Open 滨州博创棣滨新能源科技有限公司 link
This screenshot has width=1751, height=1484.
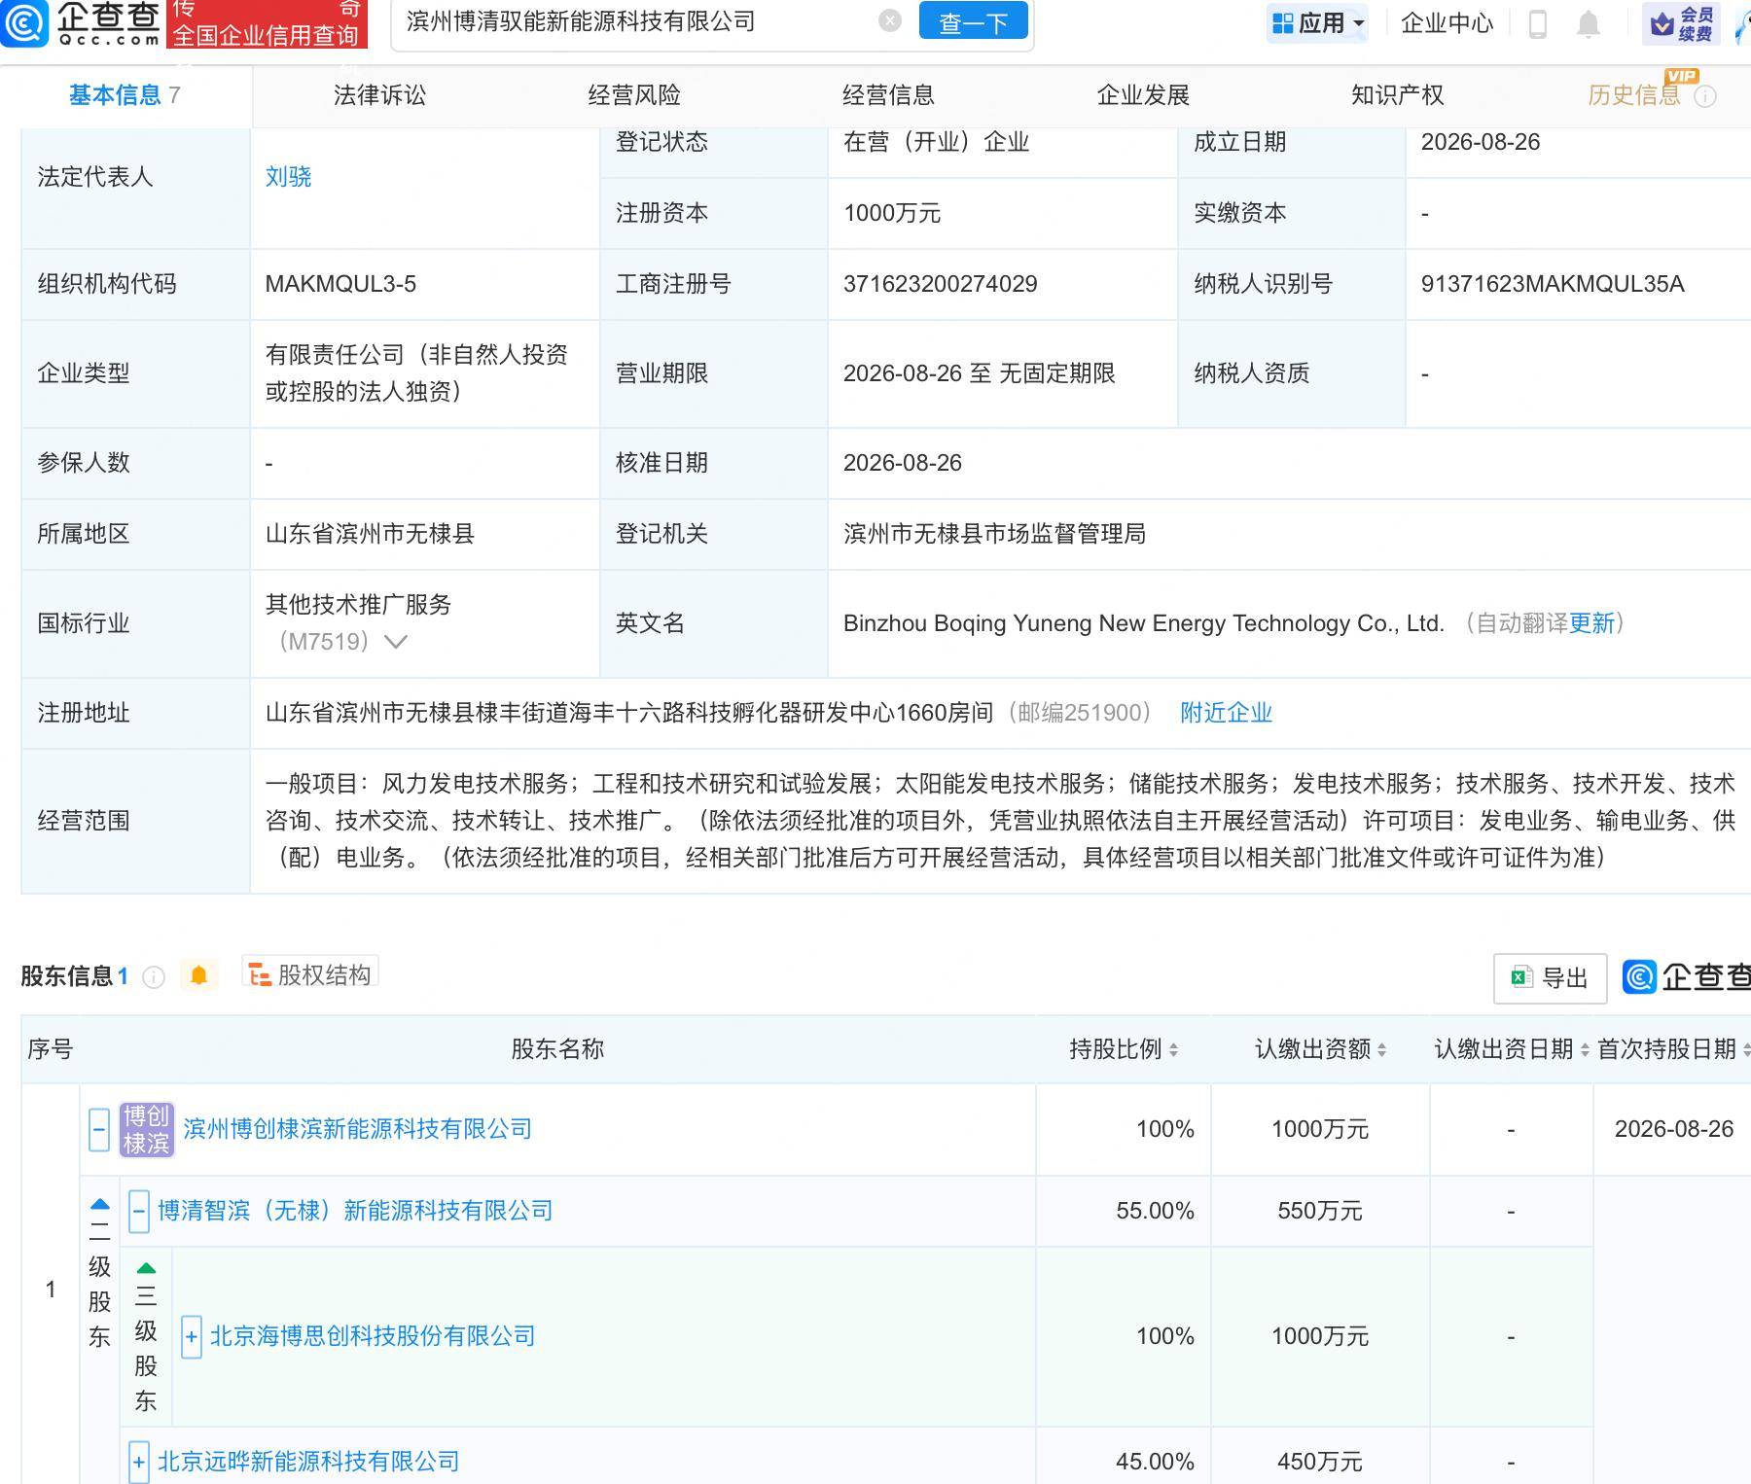click(x=357, y=1129)
